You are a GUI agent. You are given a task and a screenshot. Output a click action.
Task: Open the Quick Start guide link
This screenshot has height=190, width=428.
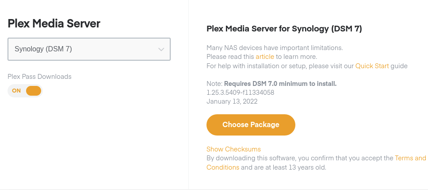click(372, 66)
